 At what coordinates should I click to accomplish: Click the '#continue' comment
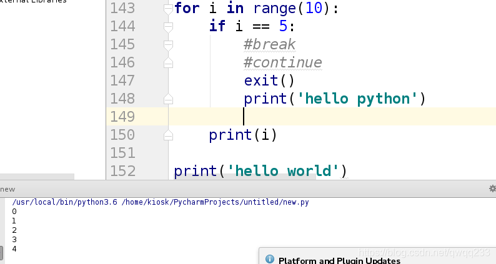[283, 62]
